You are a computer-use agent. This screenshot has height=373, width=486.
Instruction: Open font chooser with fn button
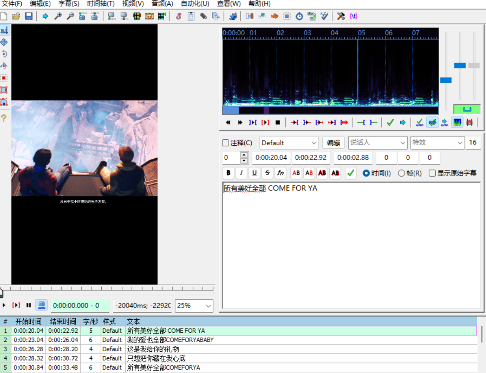pos(281,173)
